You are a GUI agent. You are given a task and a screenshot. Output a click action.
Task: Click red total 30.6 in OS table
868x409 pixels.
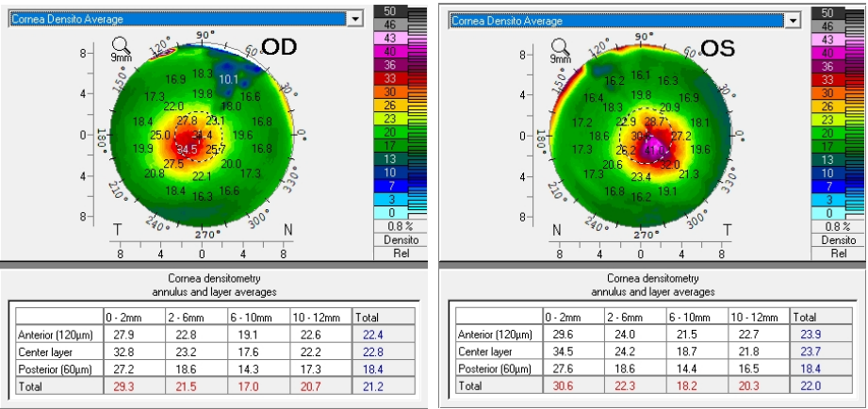click(x=574, y=386)
